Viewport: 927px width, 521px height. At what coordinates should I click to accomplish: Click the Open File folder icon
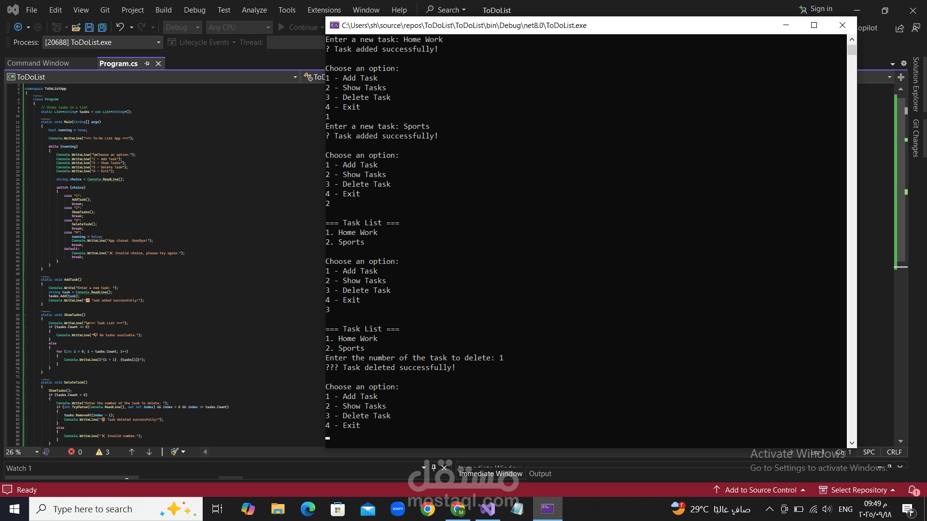[76, 27]
